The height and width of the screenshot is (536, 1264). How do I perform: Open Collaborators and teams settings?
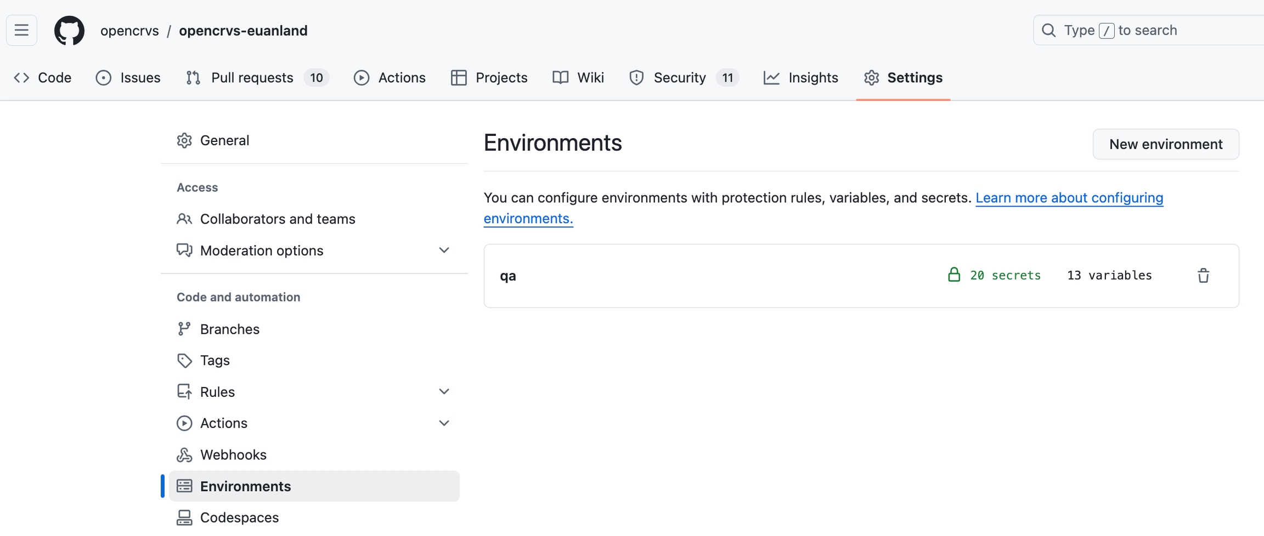tap(277, 219)
